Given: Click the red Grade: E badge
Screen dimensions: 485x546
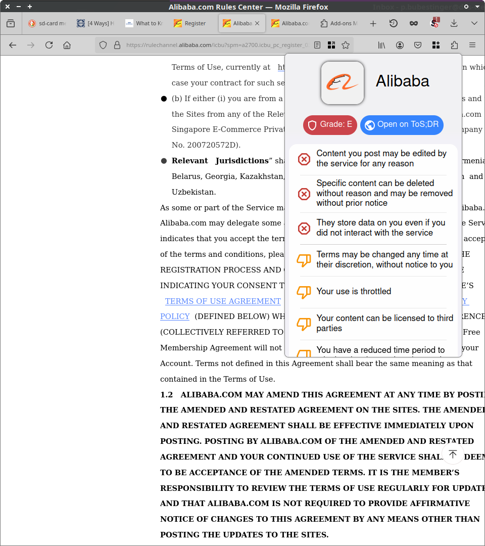Looking at the screenshot, I should (330, 125).
